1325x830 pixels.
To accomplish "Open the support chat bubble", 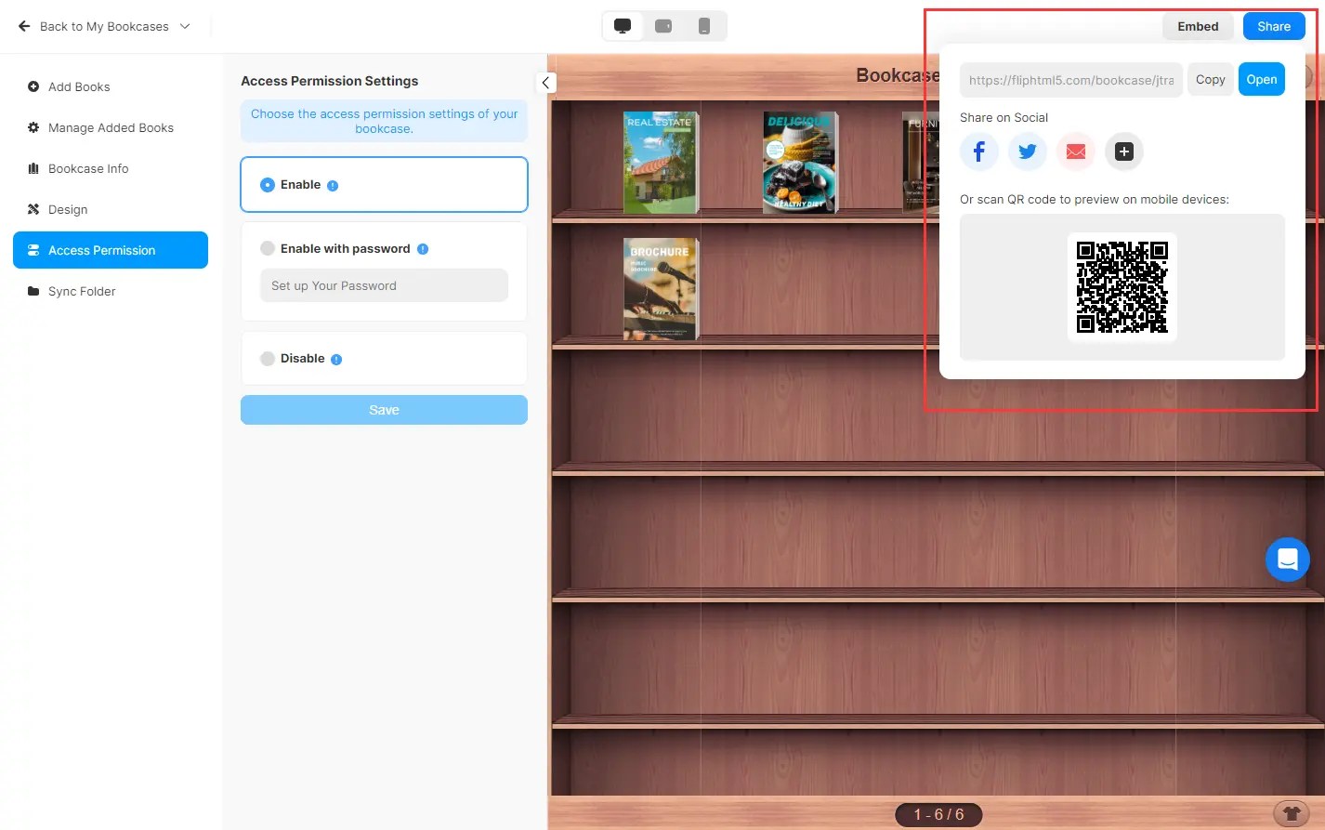I will 1287,559.
